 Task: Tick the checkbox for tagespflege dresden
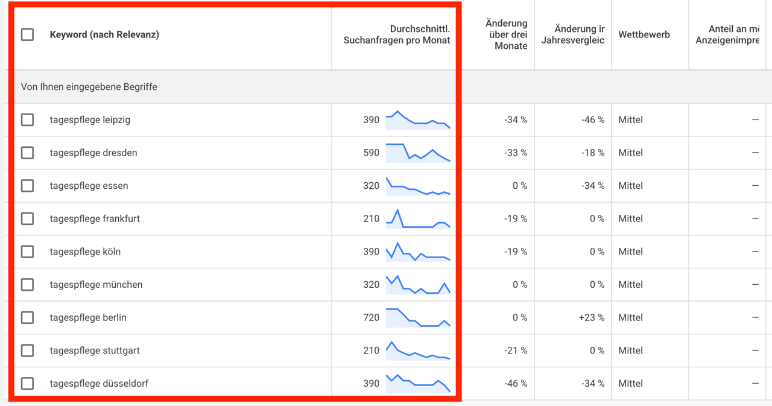pyautogui.click(x=27, y=153)
